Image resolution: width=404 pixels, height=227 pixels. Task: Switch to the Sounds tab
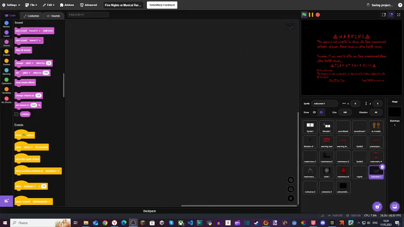coord(53,16)
